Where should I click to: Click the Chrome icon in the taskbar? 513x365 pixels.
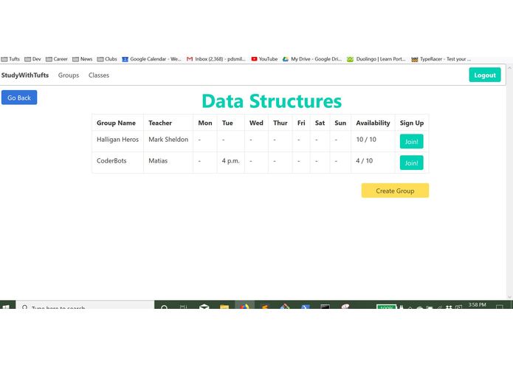[x=244, y=306]
